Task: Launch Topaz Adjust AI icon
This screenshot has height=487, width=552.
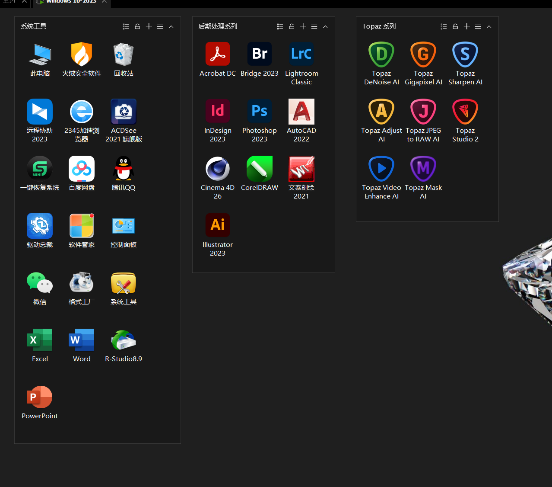Action: [381, 112]
